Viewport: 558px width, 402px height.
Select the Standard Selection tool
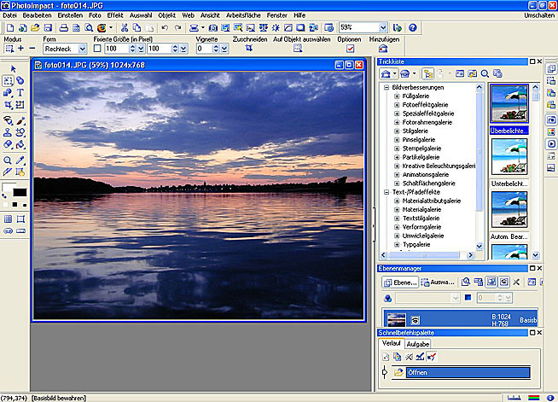8,81
